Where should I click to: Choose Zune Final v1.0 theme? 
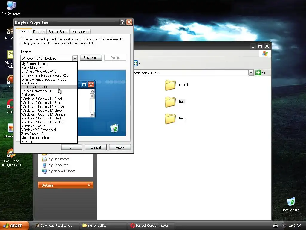click(49, 134)
